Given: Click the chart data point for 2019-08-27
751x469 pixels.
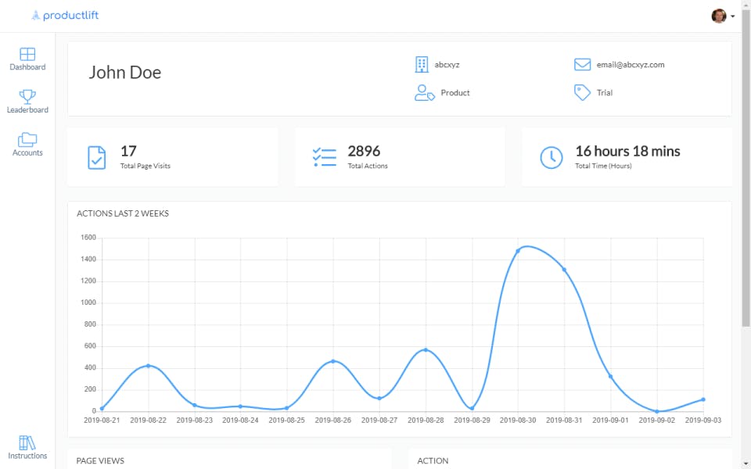Looking at the screenshot, I should click(379, 398).
